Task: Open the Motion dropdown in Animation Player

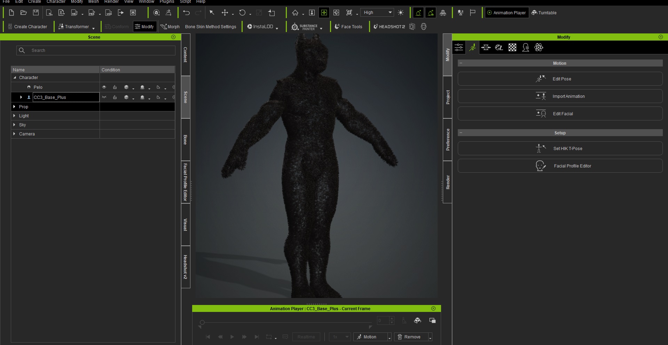Action: (390, 338)
